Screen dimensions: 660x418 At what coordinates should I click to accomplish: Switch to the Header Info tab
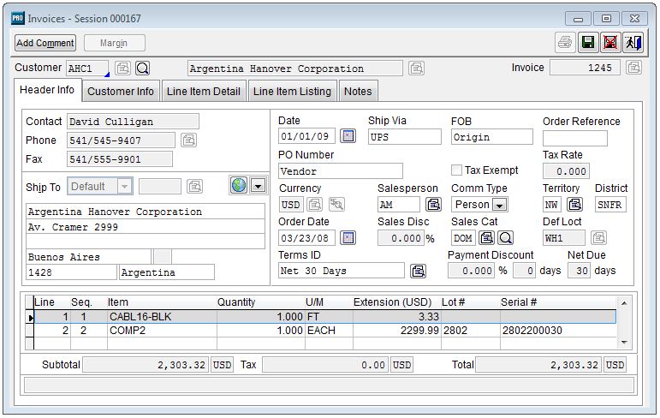click(47, 90)
